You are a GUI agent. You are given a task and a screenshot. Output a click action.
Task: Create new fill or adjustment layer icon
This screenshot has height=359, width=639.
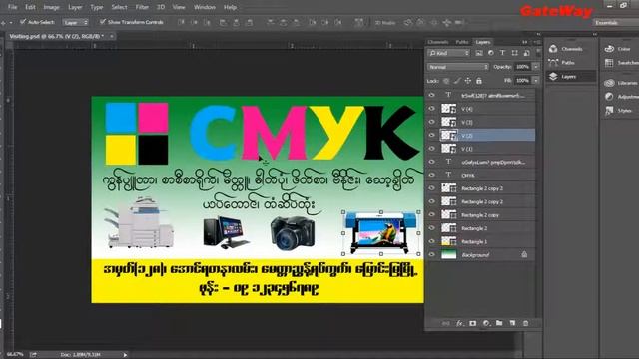486,323
